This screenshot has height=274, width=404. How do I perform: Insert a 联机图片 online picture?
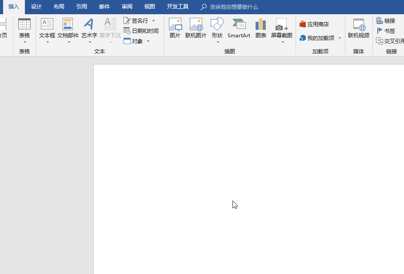(x=196, y=28)
